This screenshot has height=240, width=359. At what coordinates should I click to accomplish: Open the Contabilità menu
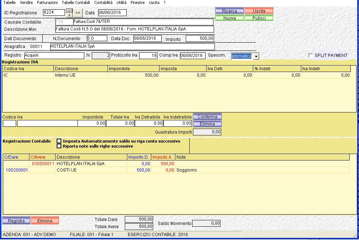coord(103,3)
